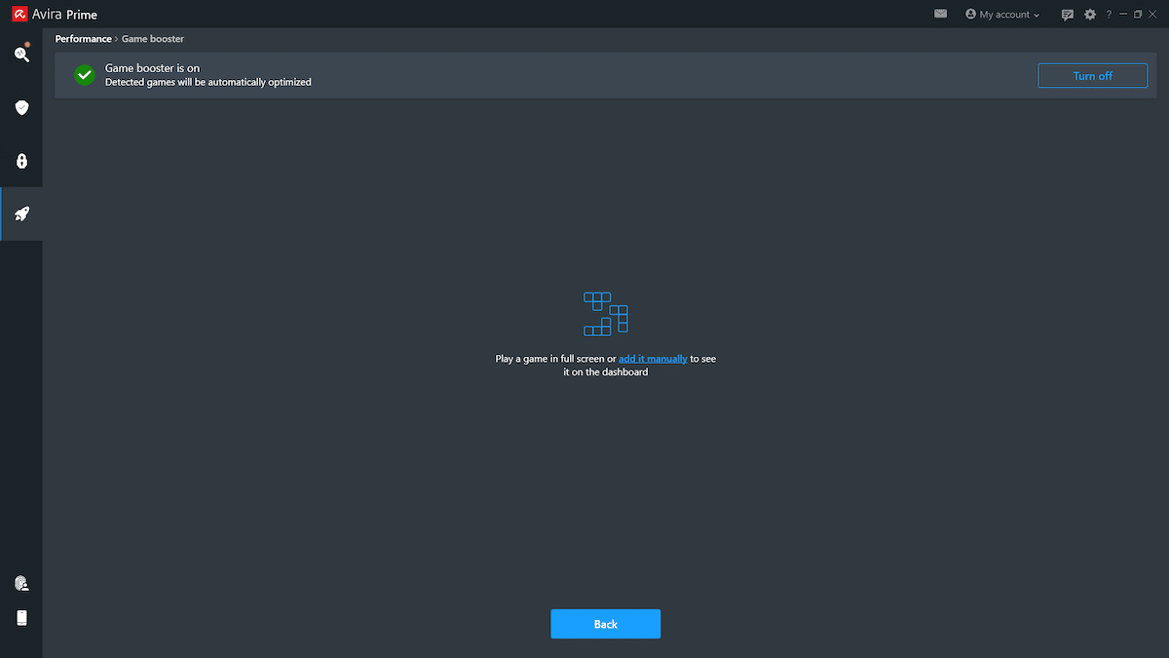The image size is (1169, 658).
Task: Minimize the Avira Prime window
Action: coord(1122,14)
